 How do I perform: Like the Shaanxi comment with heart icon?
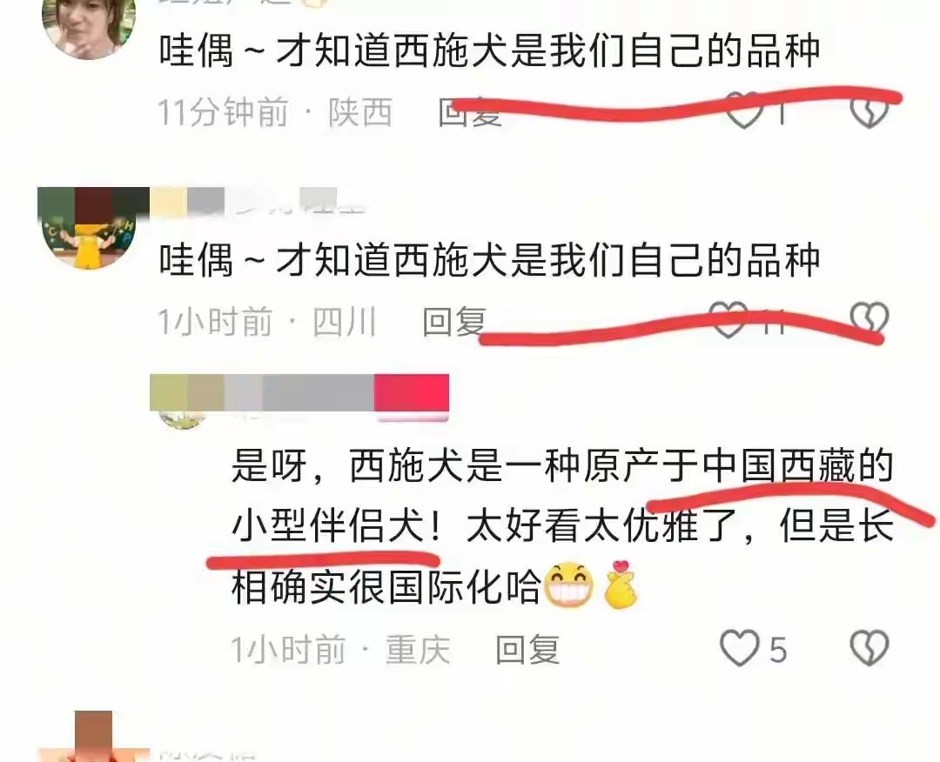[x=744, y=112]
